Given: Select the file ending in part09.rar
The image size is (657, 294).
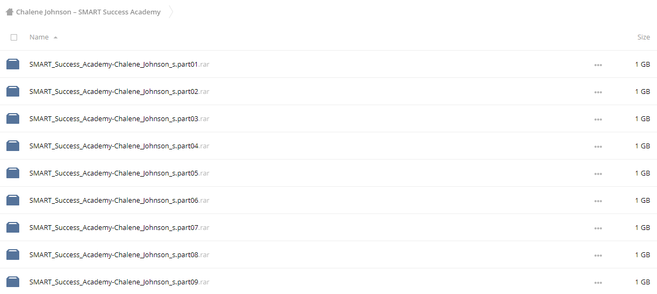Looking at the screenshot, I should [119, 282].
